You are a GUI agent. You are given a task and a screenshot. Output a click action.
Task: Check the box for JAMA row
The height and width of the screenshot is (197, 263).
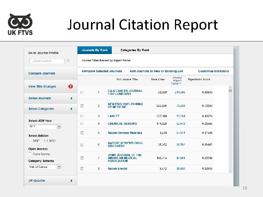tap(82, 158)
